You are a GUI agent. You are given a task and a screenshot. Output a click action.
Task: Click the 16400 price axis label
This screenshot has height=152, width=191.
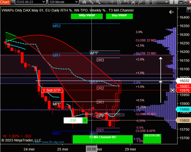pos(184,17)
